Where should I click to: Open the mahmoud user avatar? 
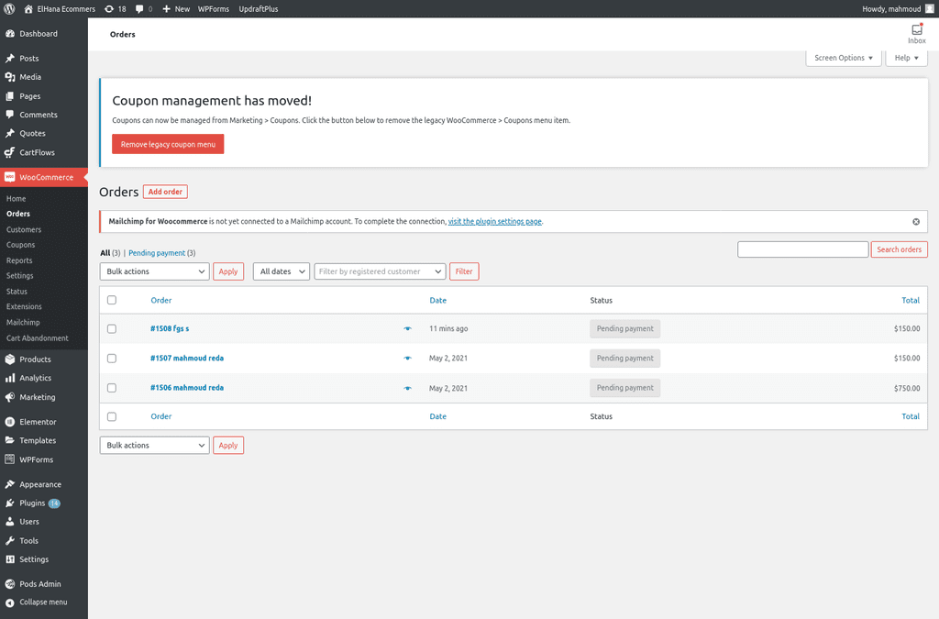pyautogui.click(x=929, y=8)
